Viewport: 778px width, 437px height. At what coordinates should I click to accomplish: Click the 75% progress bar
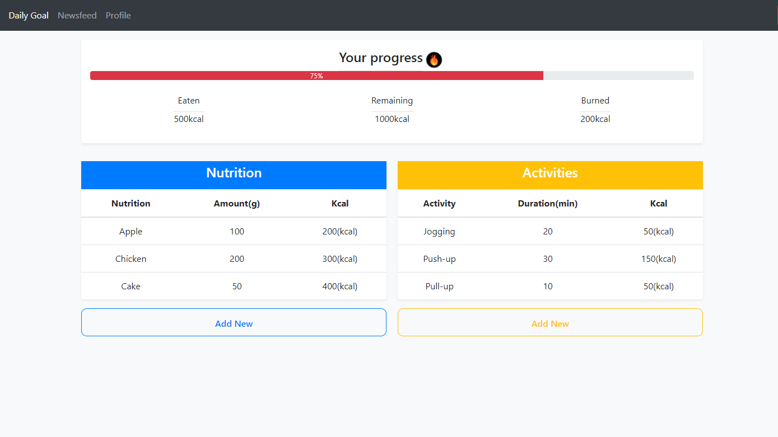coord(316,75)
